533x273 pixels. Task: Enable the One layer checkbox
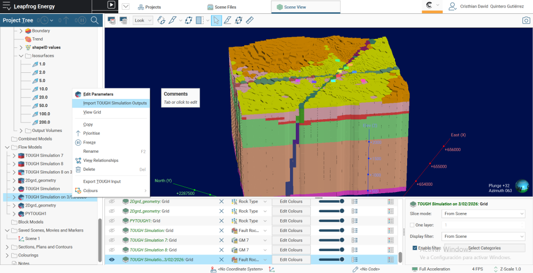tap(412, 225)
